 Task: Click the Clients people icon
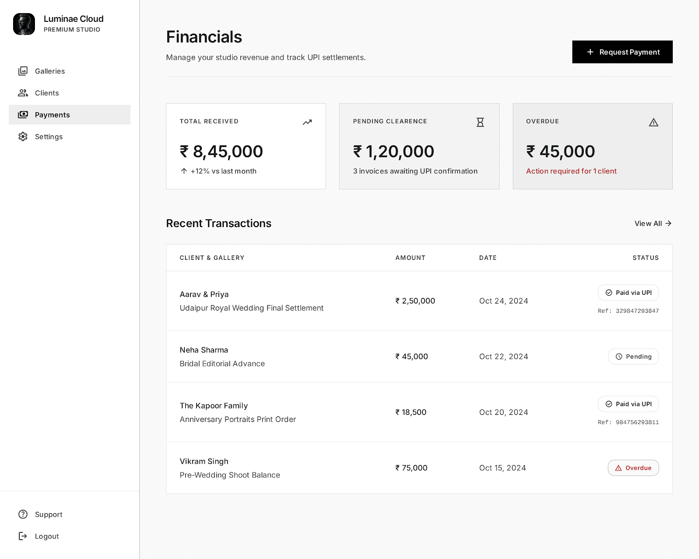[23, 93]
